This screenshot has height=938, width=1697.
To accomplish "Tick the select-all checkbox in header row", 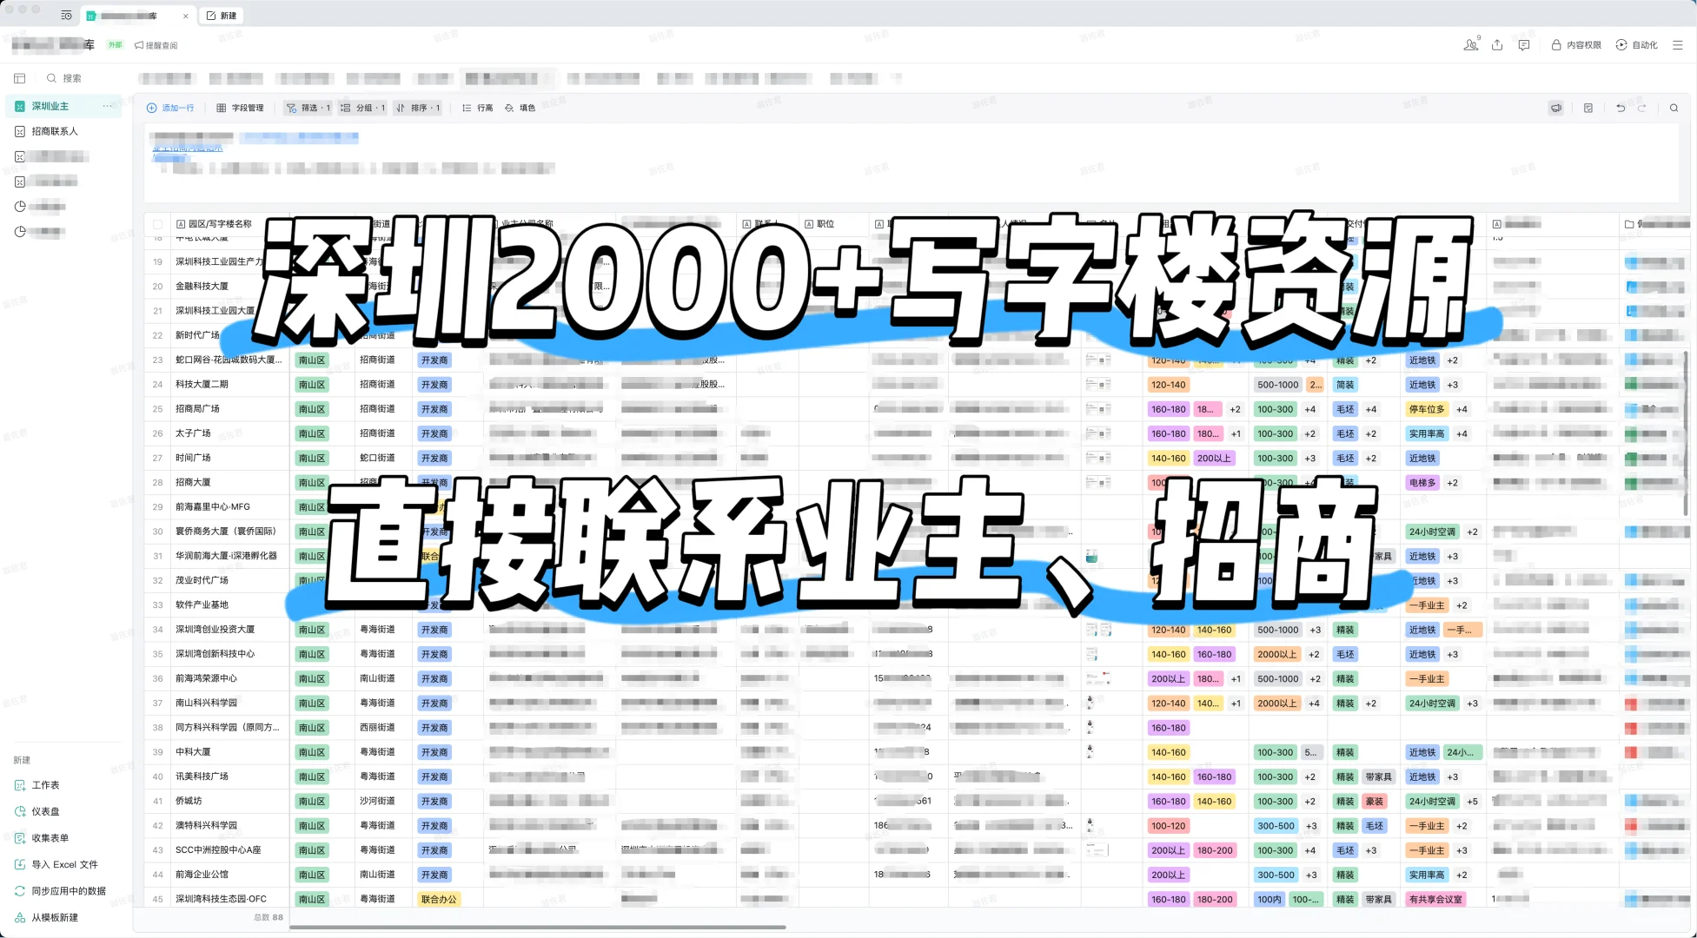I will 158,224.
